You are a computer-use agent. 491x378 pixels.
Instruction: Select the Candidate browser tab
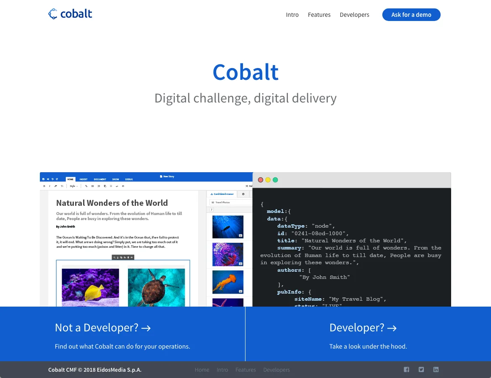click(222, 194)
